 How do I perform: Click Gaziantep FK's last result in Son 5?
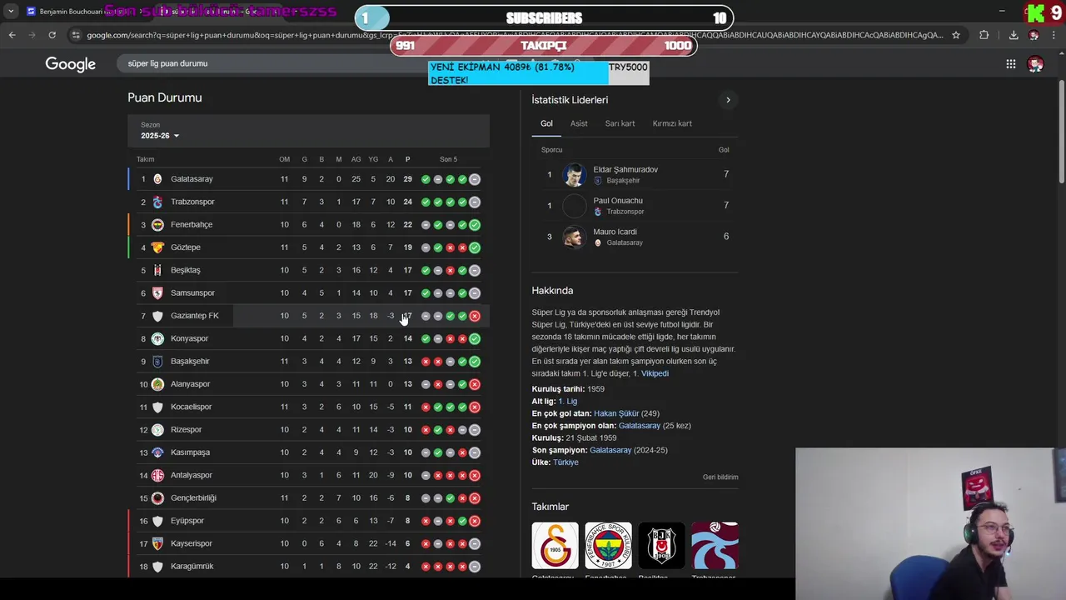[475, 316]
